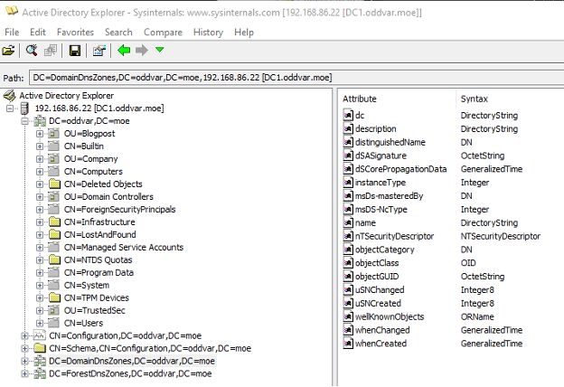Select the CN=Managed Service Accounts item
564x387 pixels.
coord(124,247)
